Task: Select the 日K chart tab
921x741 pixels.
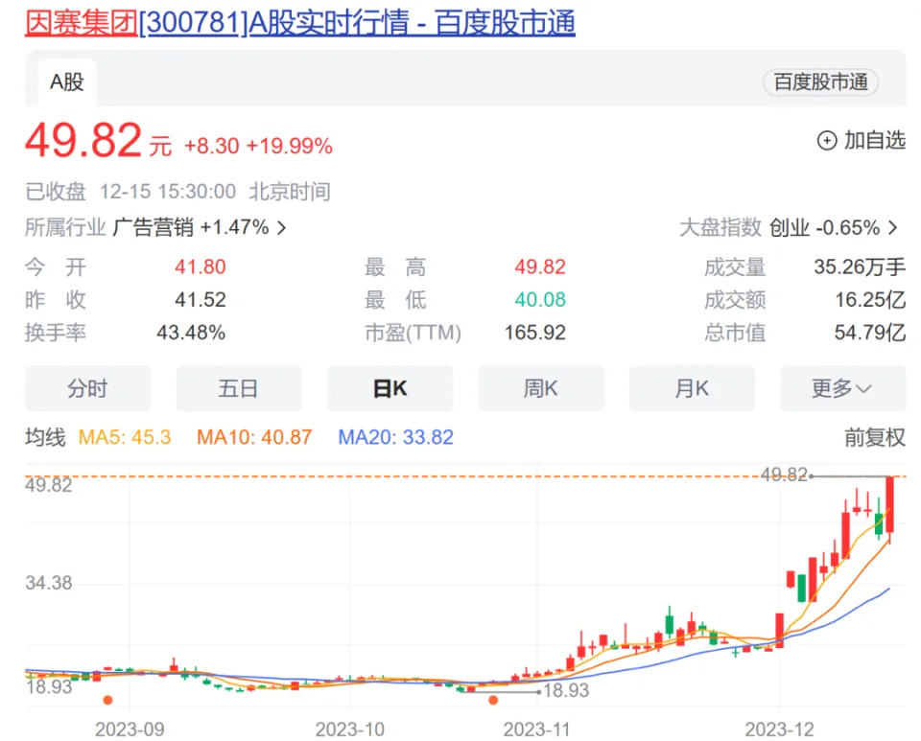Action: (x=390, y=388)
